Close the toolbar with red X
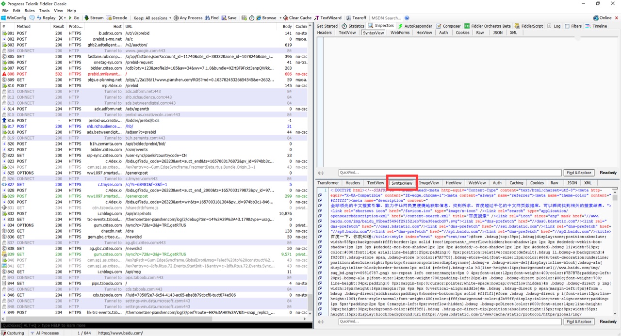This screenshot has width=621, height=336. [x=617, y=18]
